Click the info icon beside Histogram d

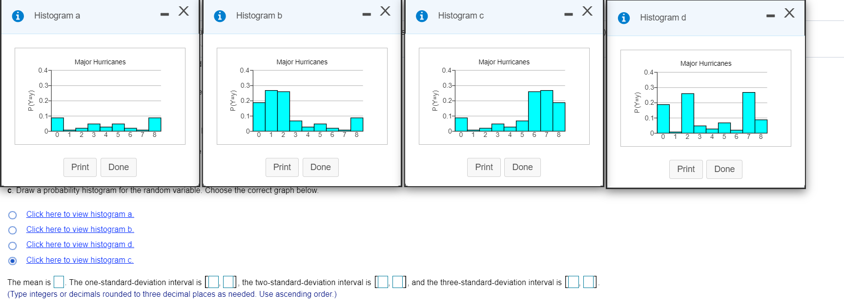pyautogui.click(x=624, y=18)
